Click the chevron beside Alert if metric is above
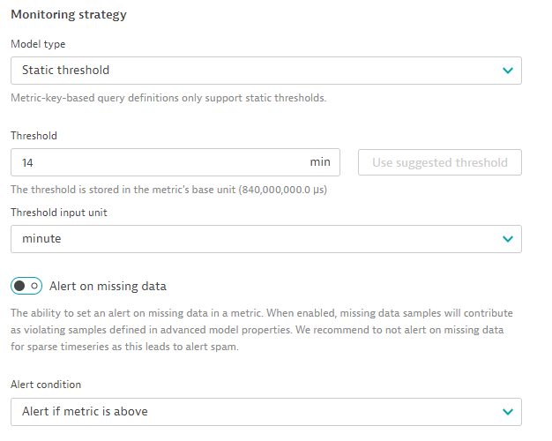 click(507, 411)
